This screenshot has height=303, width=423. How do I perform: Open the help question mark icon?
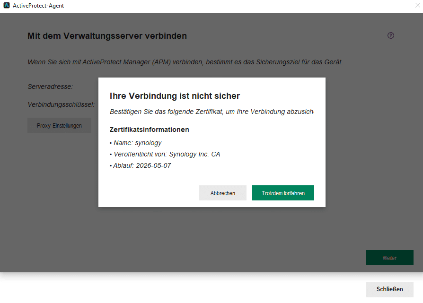[x=391, y=35]
